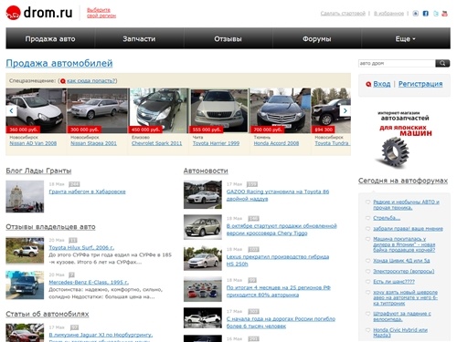Click the Toyota Hilux Surf review thumbnail
Image resolution: width=457 pixels, height=342 pixels.
25,251
